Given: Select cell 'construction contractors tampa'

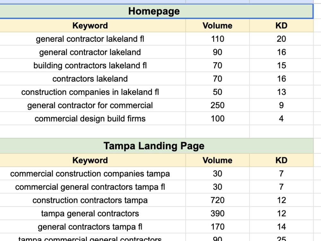Looking at the screenshot, I should [92, 200].
